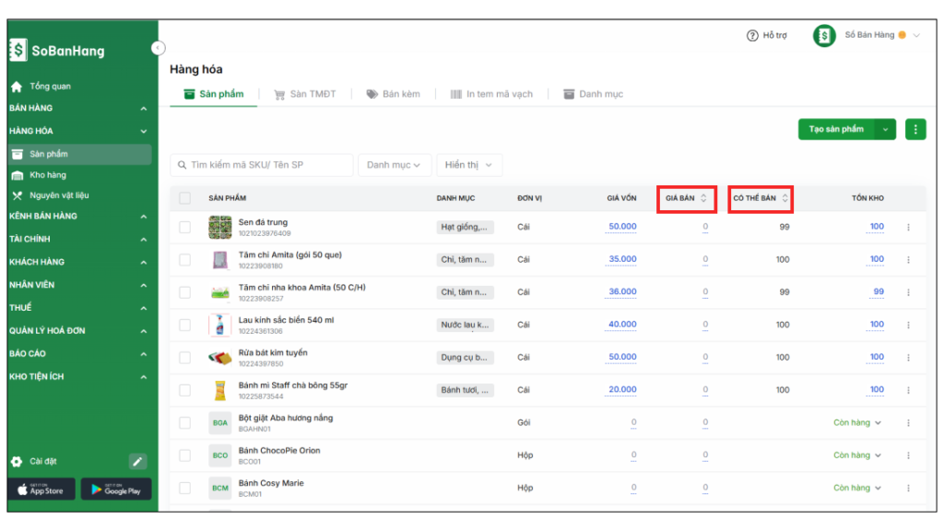Switch to the Sàn TMĐT tab
This screenshot has height=532, width=944.
coord(305,94)
